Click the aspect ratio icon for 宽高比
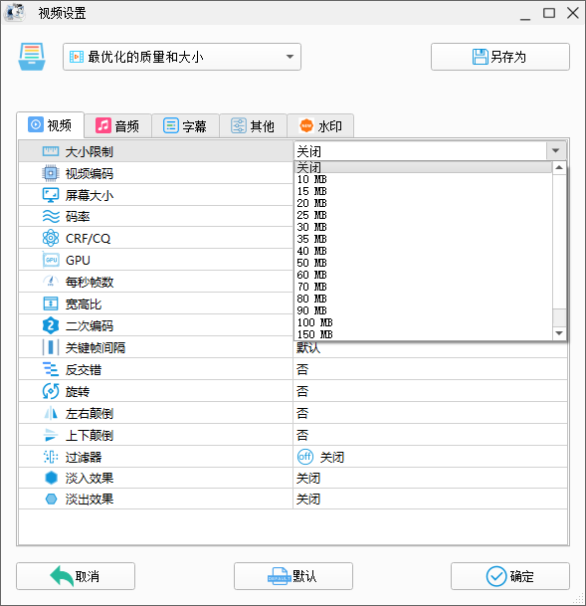Image resolution: width=586 pixels, height=606 pixels. coord(51,303)
